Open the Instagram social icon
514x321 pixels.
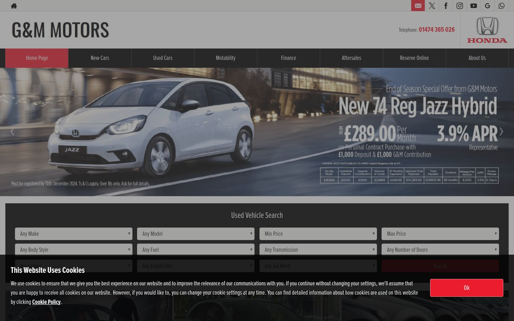coord(460,6)
